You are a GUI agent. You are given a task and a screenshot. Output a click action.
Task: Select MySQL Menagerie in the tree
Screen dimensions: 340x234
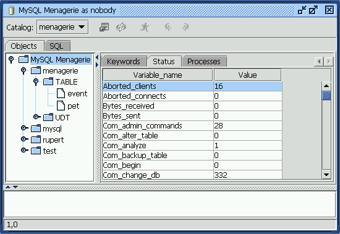coord(61,59)
